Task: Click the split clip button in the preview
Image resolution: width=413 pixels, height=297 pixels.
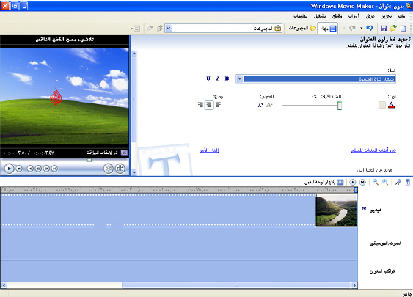Action: [109, 169]
